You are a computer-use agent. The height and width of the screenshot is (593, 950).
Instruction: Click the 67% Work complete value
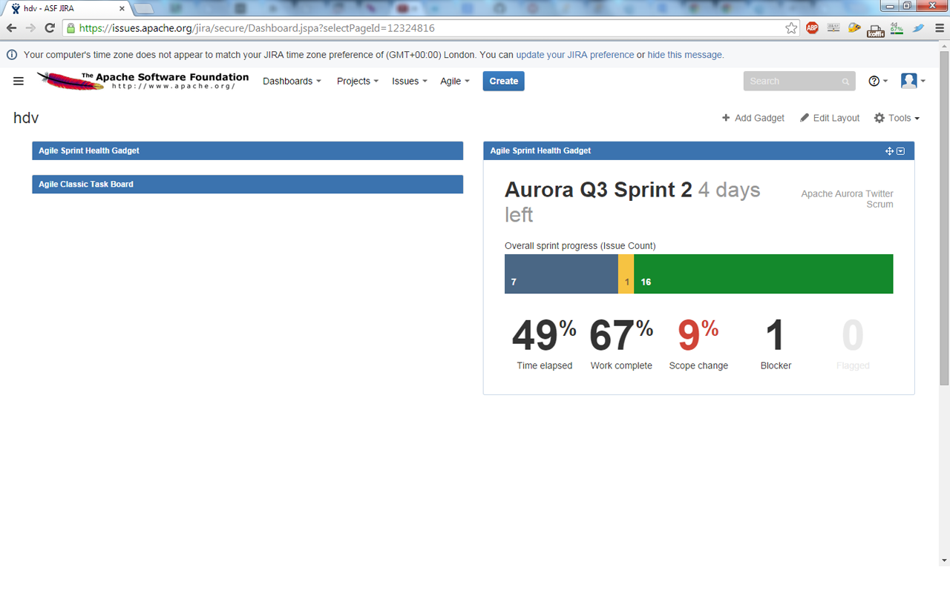point(621,335)
